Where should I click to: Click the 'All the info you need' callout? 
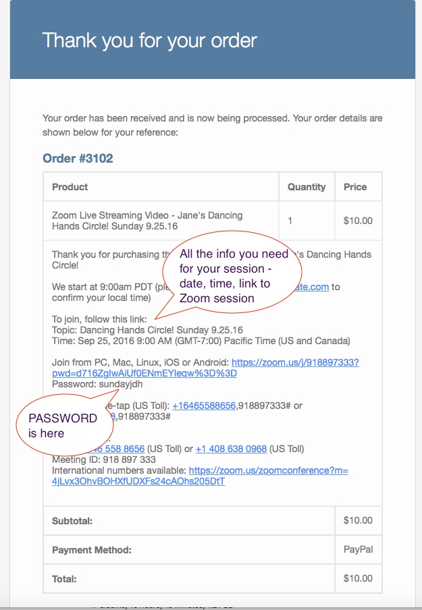[233, 276]
